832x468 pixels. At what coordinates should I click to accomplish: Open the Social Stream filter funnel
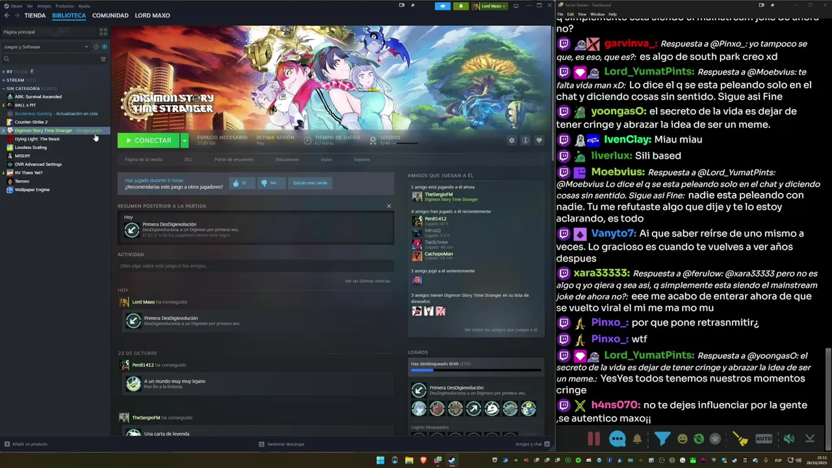(x=662, y=439)
